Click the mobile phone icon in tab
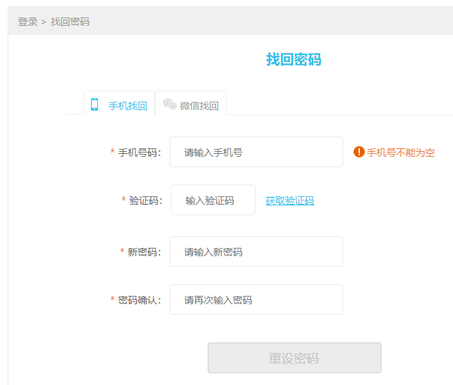The height and width of the screenshot is (385, 453). coord(94,104)
